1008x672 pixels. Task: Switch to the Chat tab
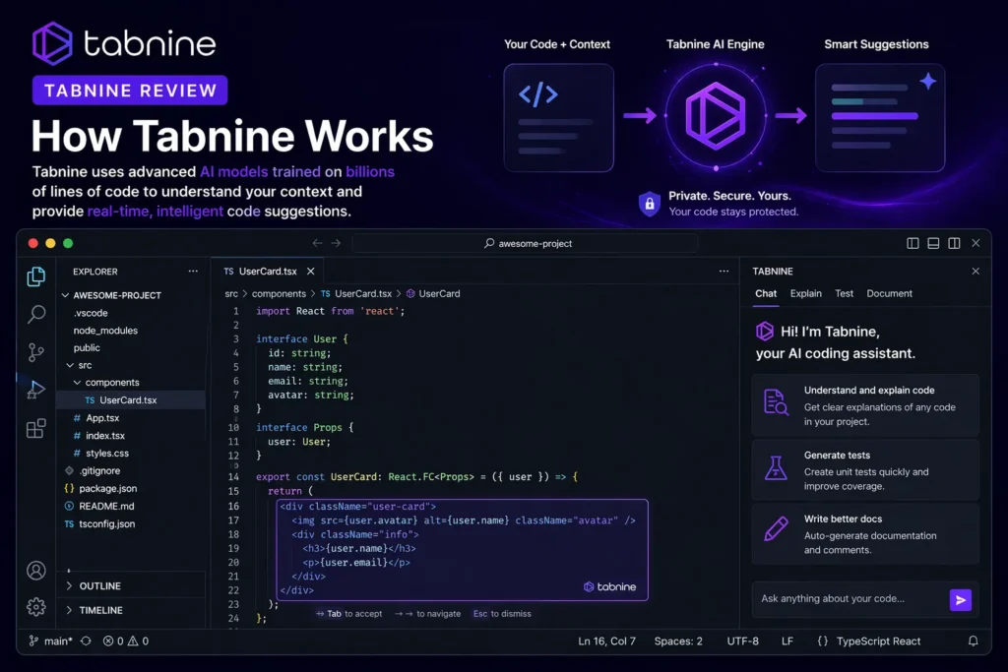tap(766, 293)
